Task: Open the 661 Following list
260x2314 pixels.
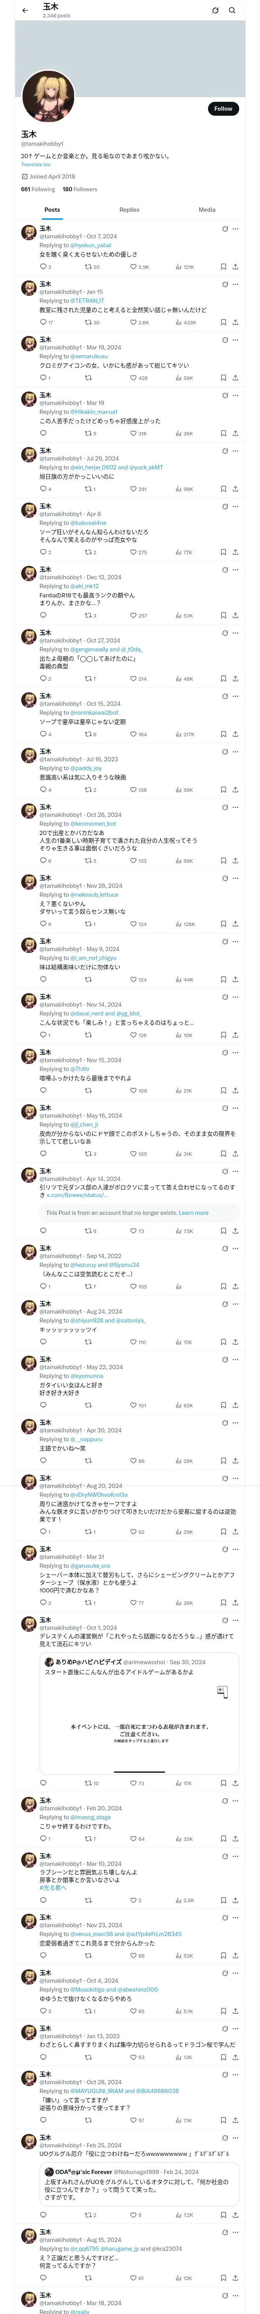Action: coord(38,189)
